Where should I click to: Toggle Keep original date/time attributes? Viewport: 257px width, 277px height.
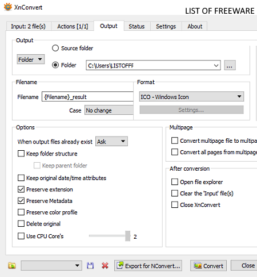click(21, 178)
